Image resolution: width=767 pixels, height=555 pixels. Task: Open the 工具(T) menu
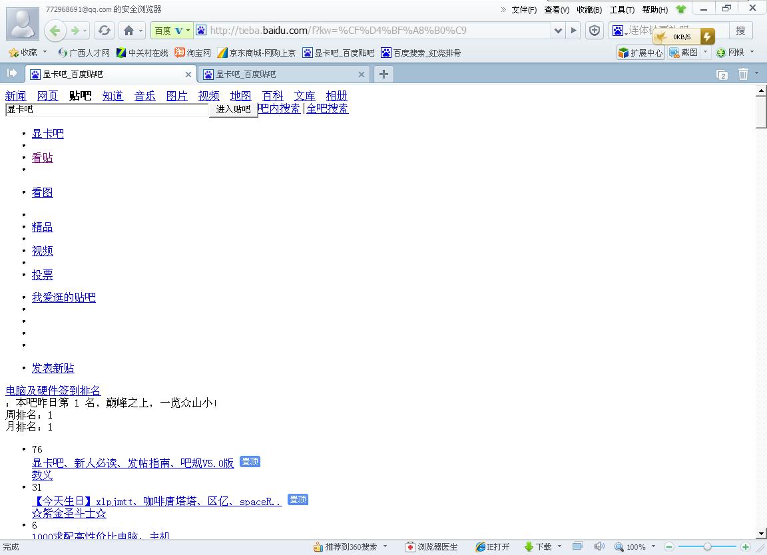tap(622, 10)
